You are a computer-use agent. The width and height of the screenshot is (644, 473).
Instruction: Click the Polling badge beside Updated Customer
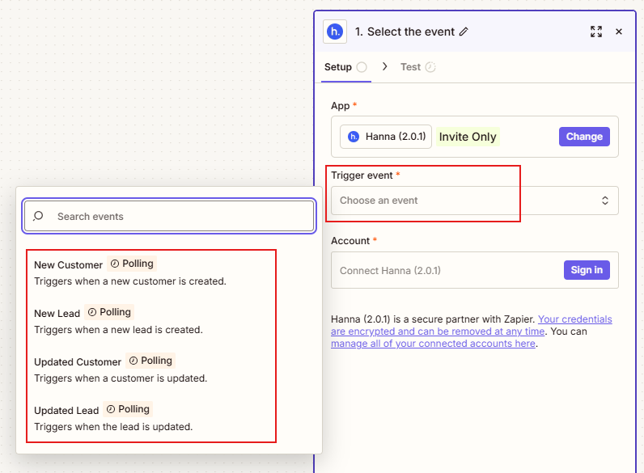click(150, 361)
